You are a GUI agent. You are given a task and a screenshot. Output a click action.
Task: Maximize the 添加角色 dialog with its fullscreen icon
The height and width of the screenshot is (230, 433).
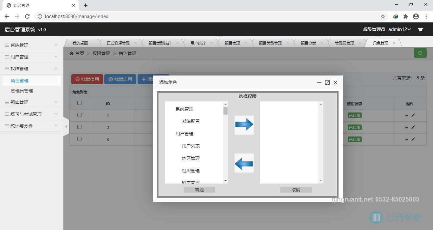click(327, 82)
